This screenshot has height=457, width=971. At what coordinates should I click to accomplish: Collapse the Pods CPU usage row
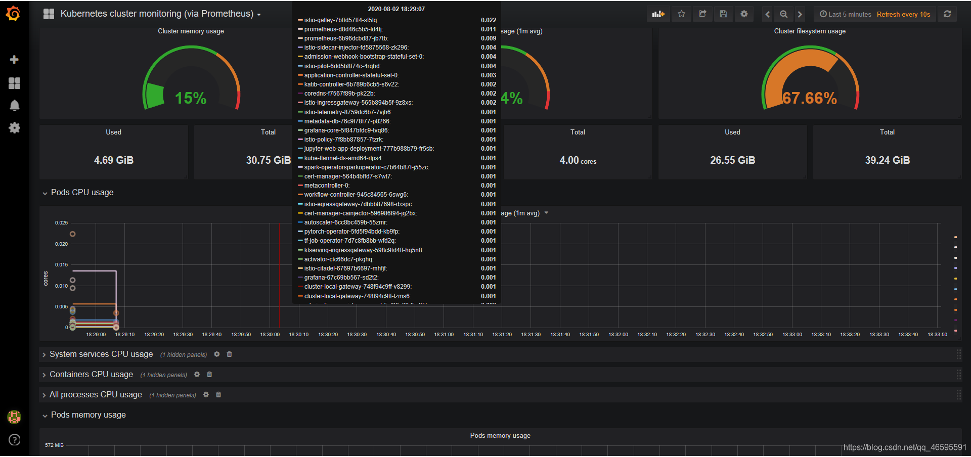coord(78,193)
